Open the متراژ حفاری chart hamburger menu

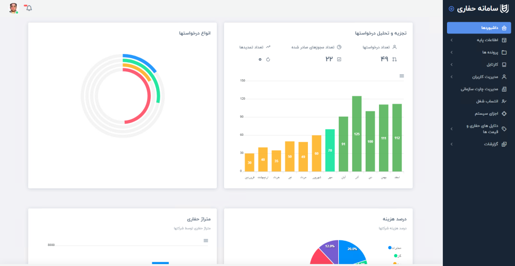[206, 240]
